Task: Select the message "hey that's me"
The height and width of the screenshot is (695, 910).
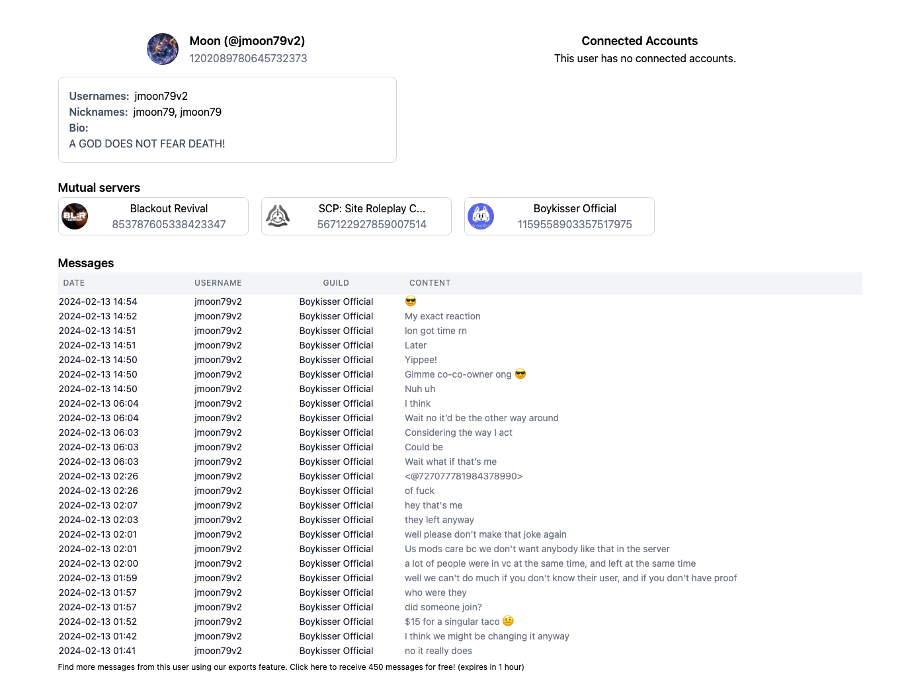Action: (x=434, y=505)
